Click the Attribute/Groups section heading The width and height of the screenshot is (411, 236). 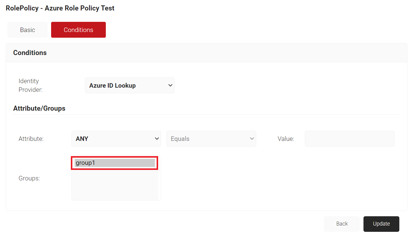[39, 108]
